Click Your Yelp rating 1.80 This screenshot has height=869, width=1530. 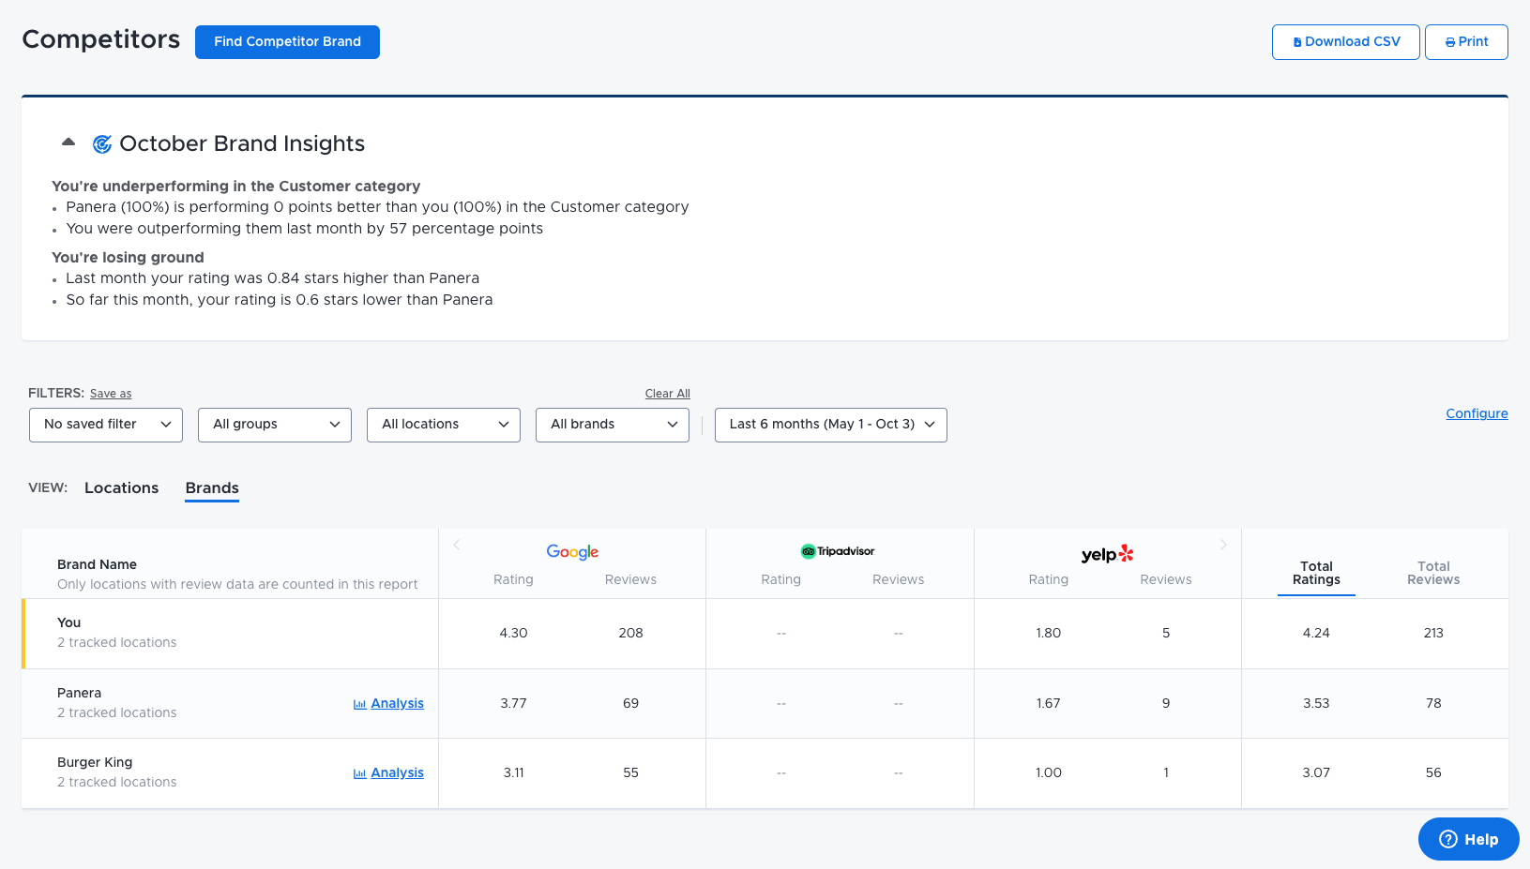[1049, 633]
